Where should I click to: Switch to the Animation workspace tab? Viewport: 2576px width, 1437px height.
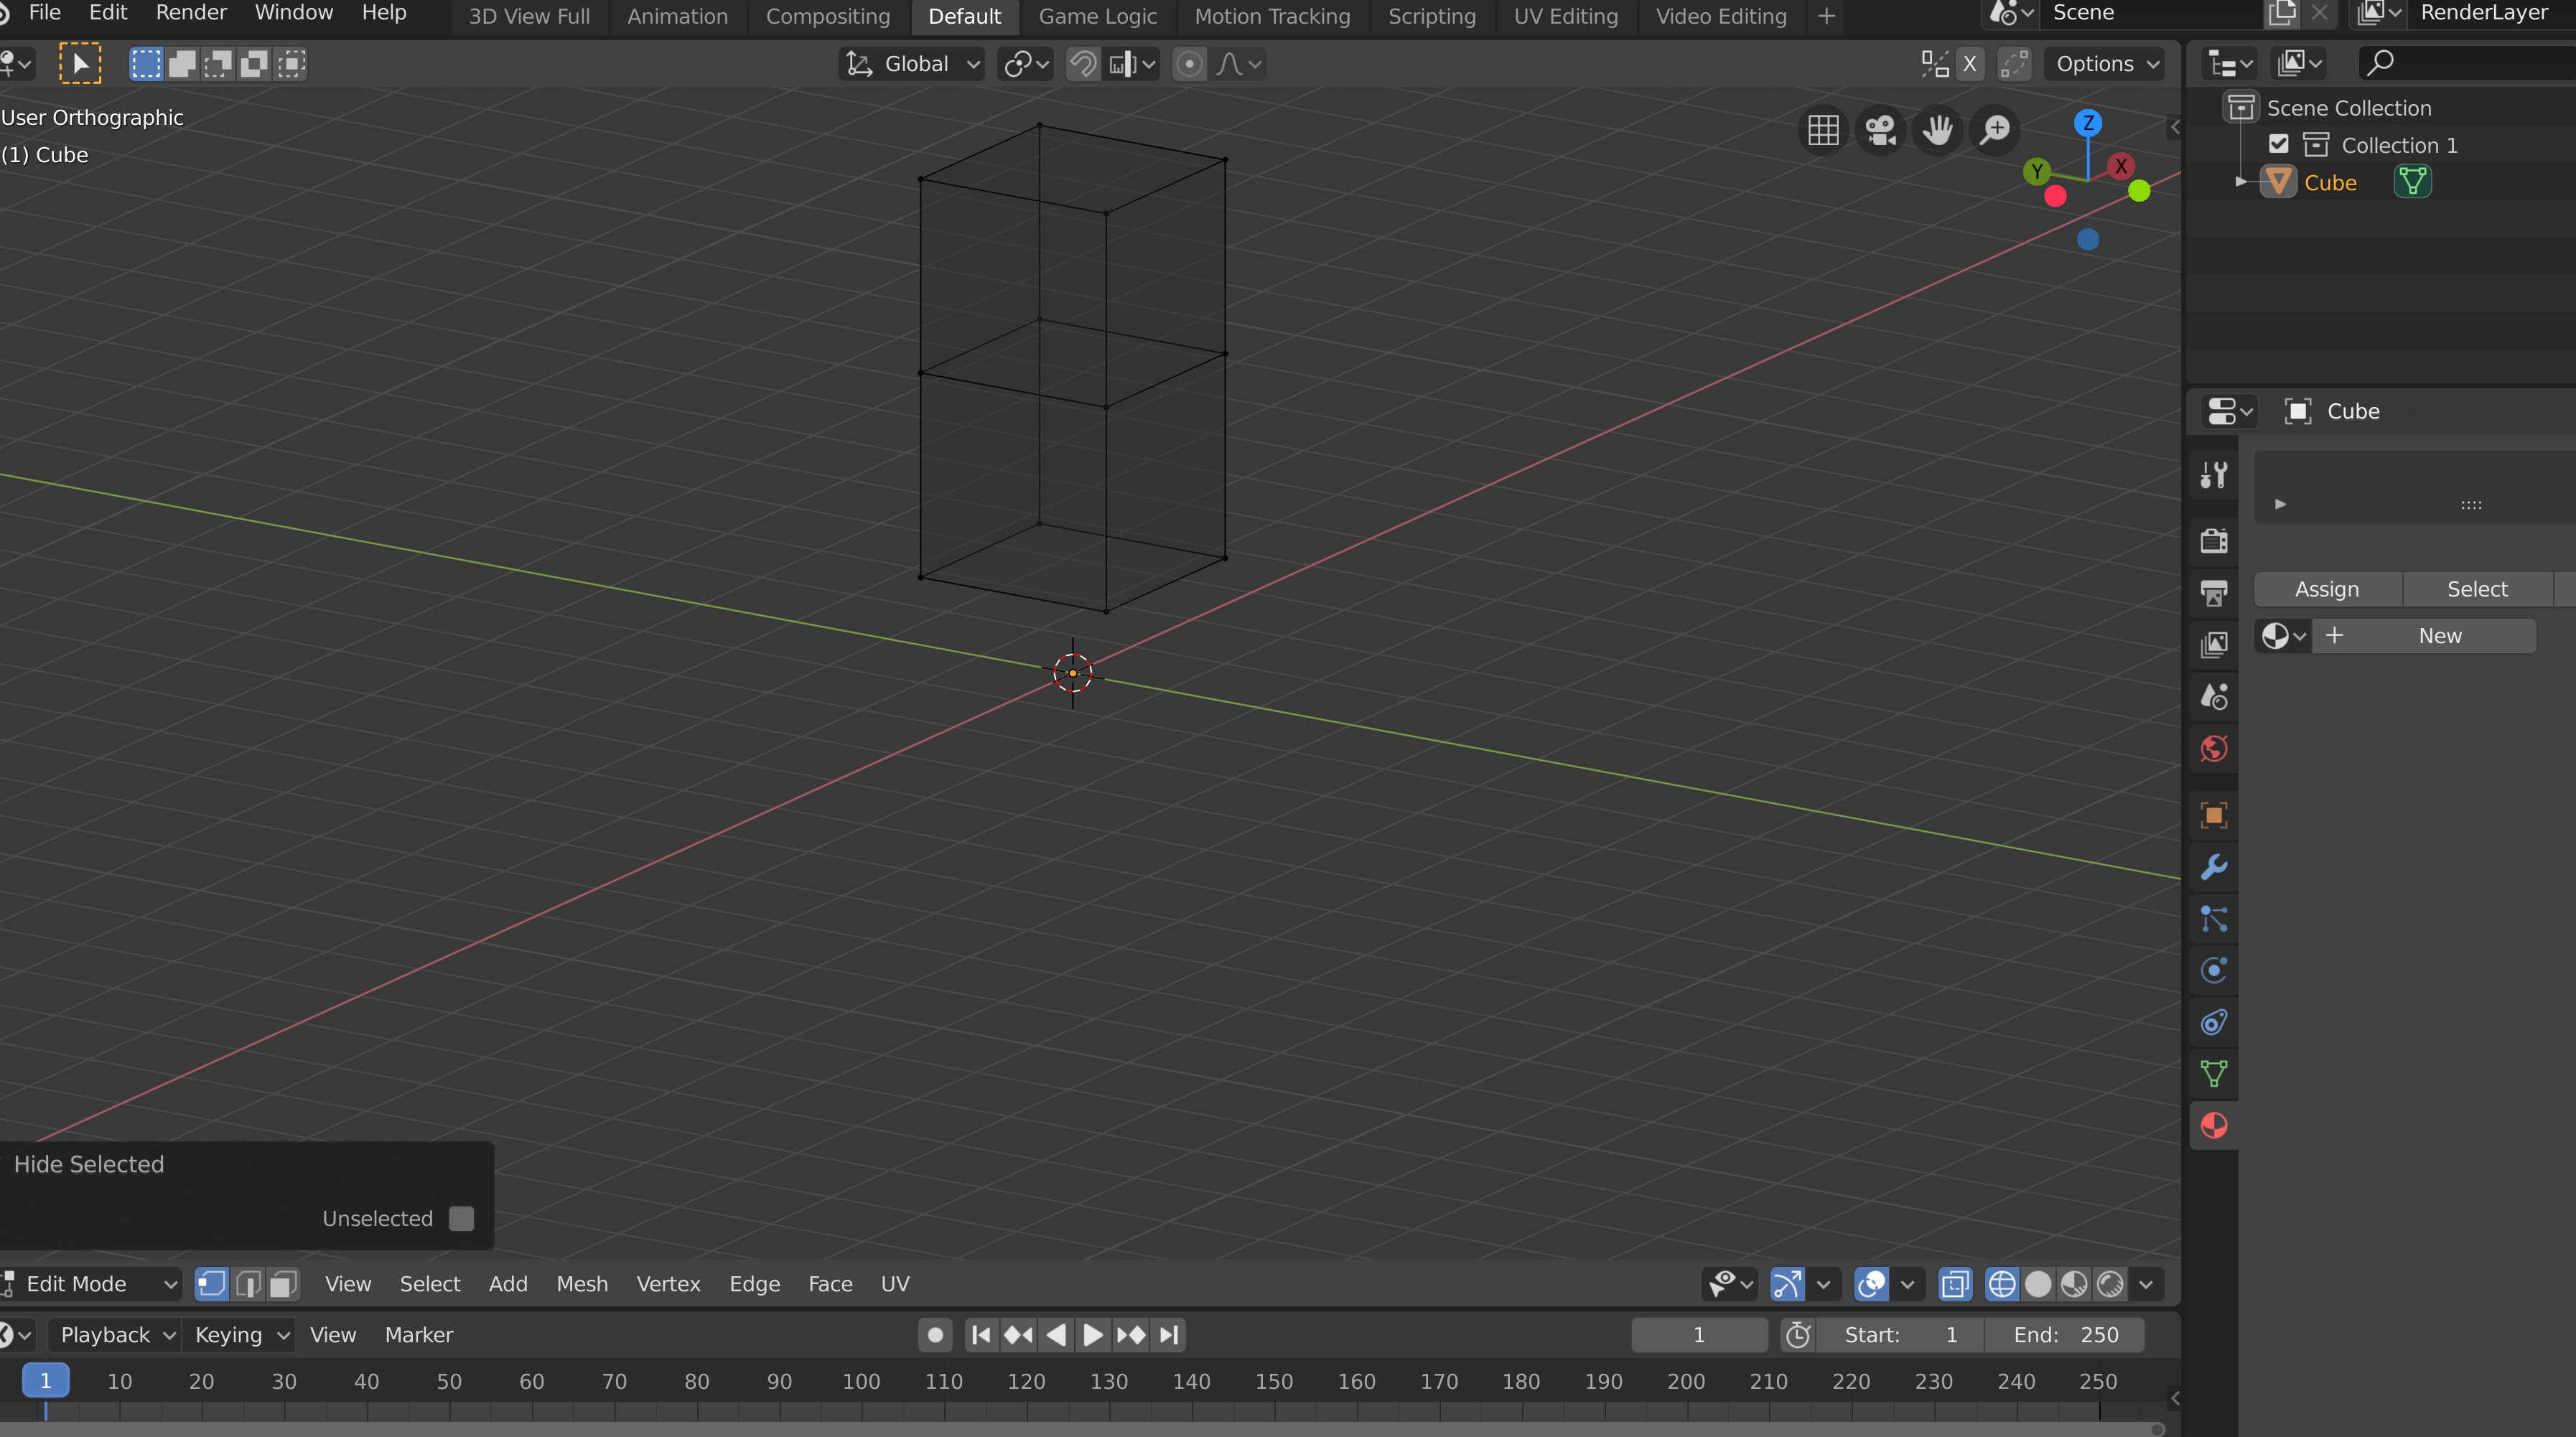(x=677, y=16)
